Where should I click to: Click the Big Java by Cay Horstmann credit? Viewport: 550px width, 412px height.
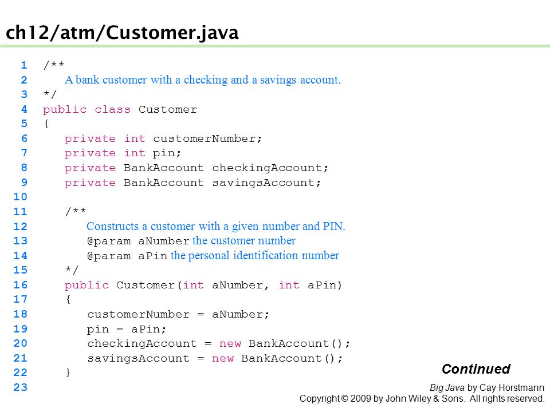pos(487,387)
